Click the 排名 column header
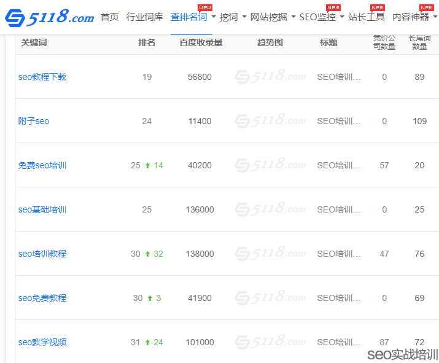This screenshot has width=439, height=363. [x=147, y=42]
